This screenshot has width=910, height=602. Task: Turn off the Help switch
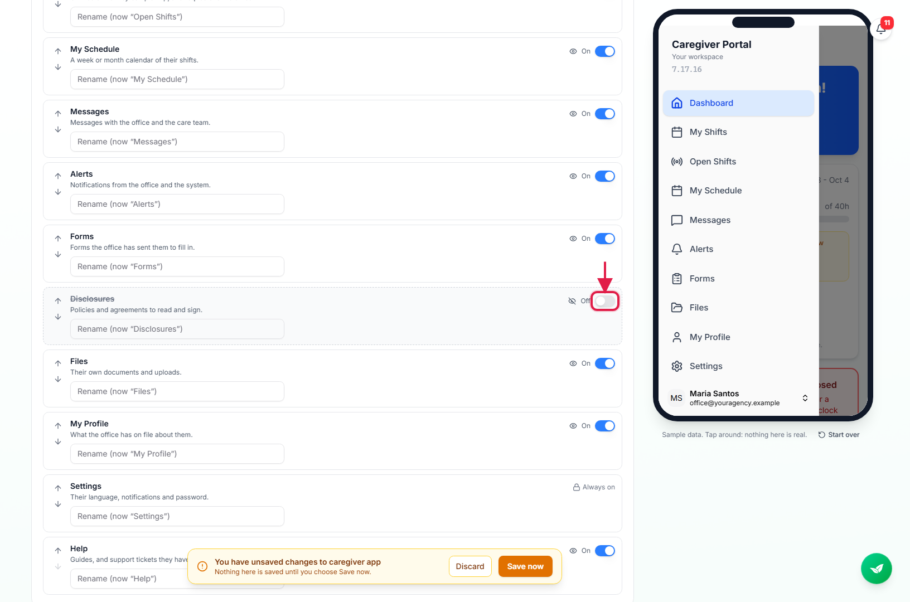(x=605, y=551)
